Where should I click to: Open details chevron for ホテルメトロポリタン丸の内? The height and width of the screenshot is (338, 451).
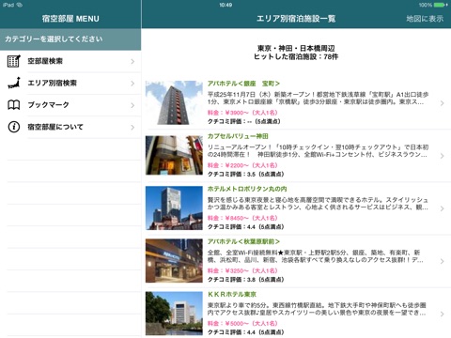coord(442,208)
